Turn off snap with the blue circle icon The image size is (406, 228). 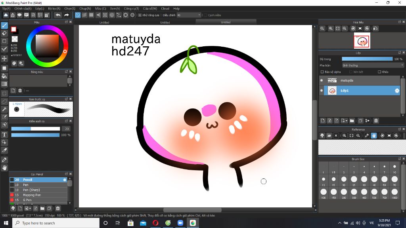[x=78, y=15]
